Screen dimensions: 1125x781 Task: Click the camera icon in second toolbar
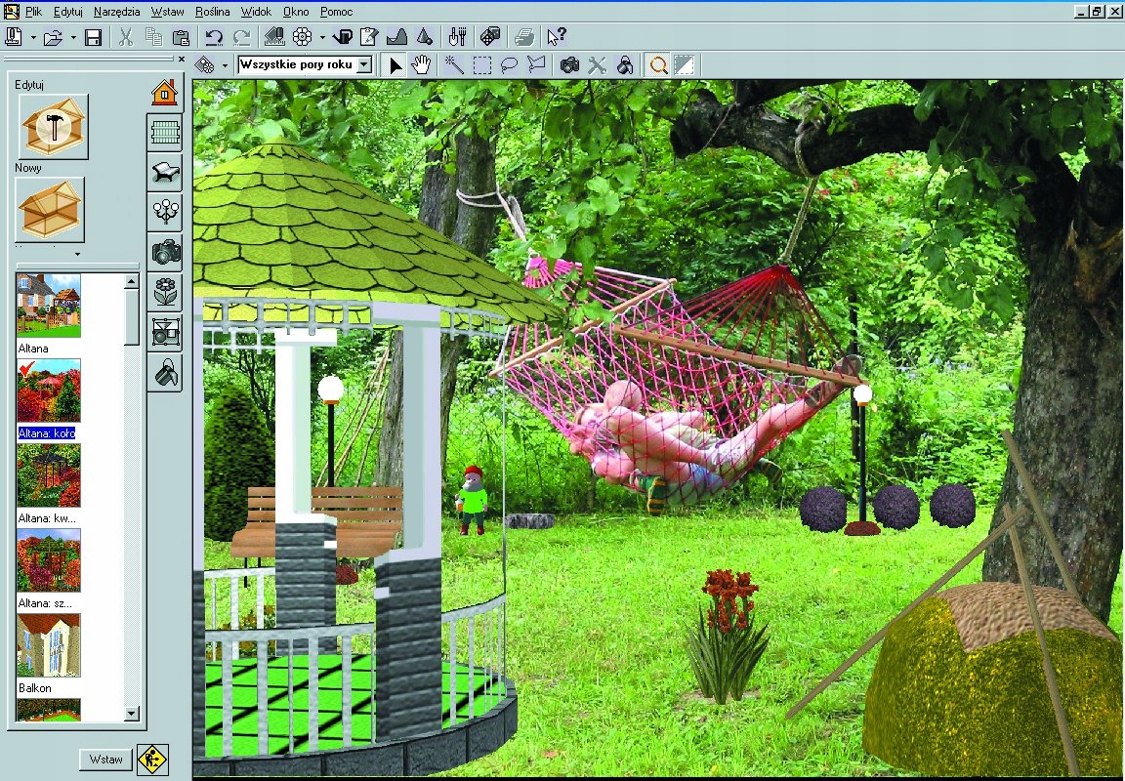click(x=569, y=65)
